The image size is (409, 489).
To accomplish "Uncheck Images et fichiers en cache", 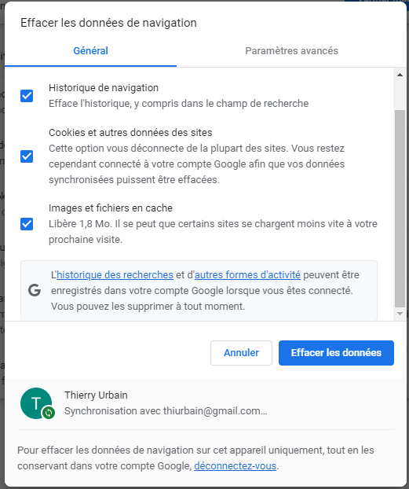I will [x=27, y=224].
